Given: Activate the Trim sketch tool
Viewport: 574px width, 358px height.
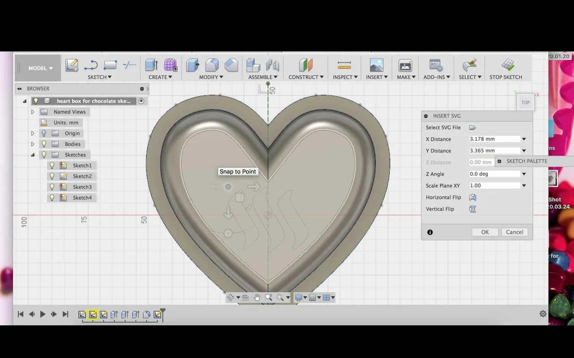Looking at the screenshot, I should click(x=130, y=65).
